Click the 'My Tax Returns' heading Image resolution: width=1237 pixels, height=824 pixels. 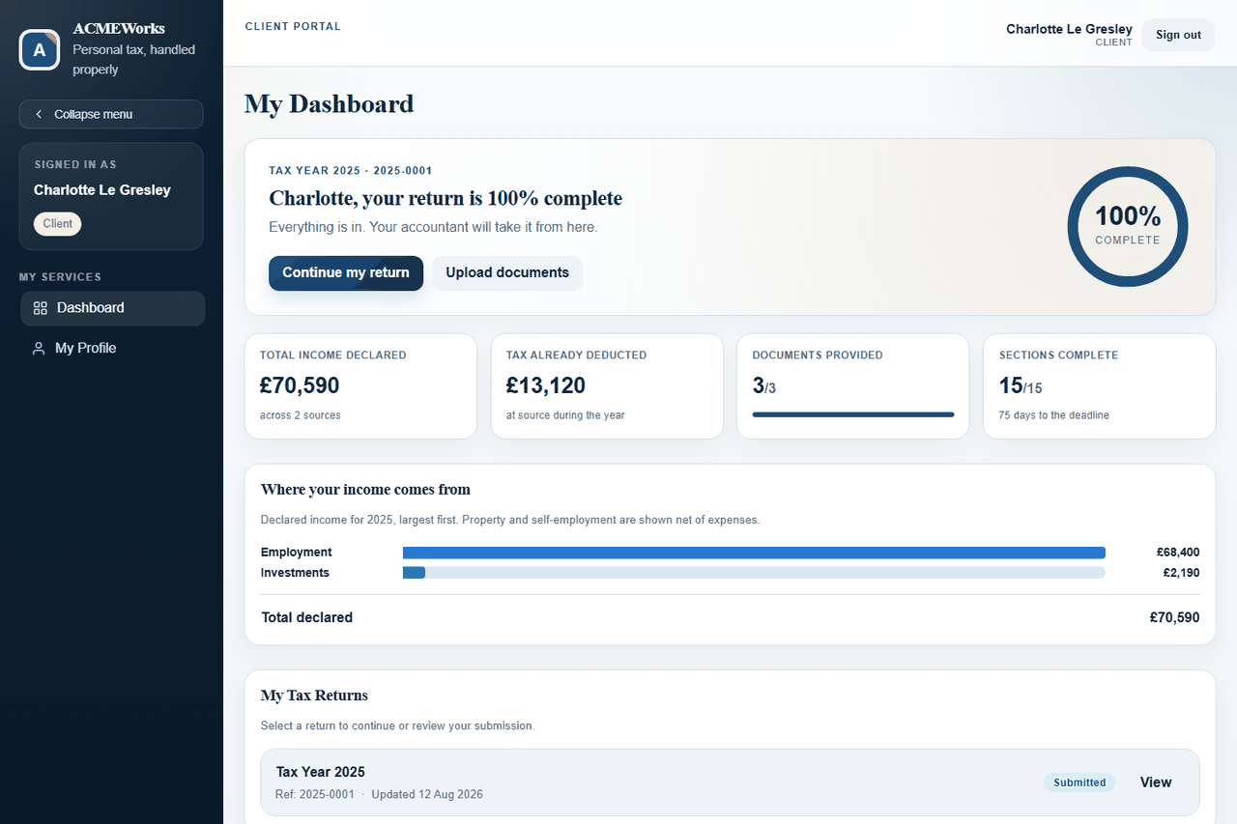pos(314,696)
